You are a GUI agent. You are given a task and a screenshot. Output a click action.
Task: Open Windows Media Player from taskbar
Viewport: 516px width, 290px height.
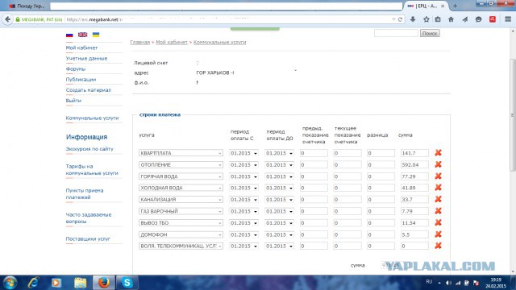click(x=56, y=283)
